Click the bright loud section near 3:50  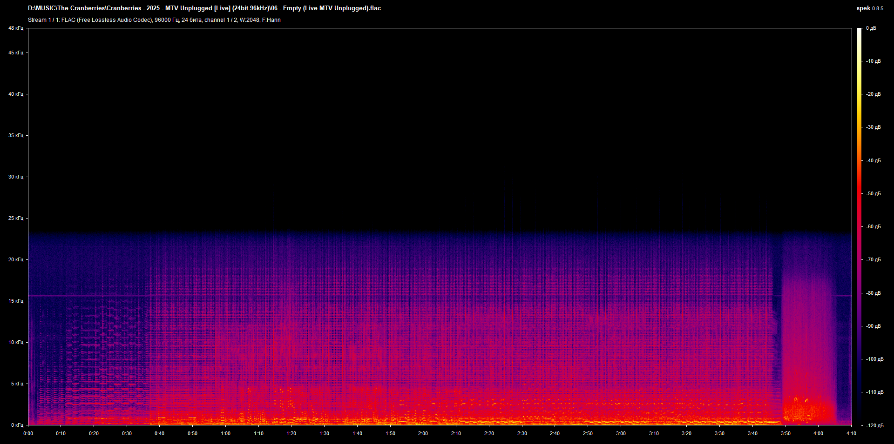click(796, 409)
